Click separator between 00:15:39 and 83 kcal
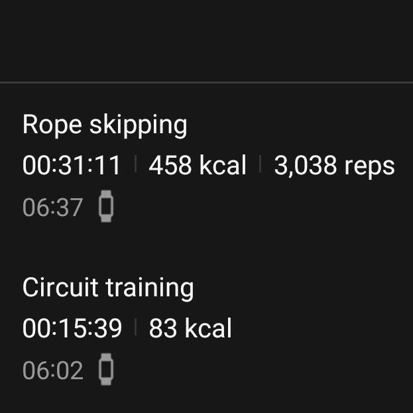The image size is (413, 413). (135, 328)
